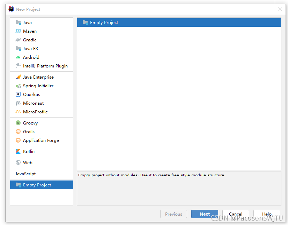This screenshot has height=225, width=288.
Task: Choose Maven in the project list
Action: tap(30, 31)
